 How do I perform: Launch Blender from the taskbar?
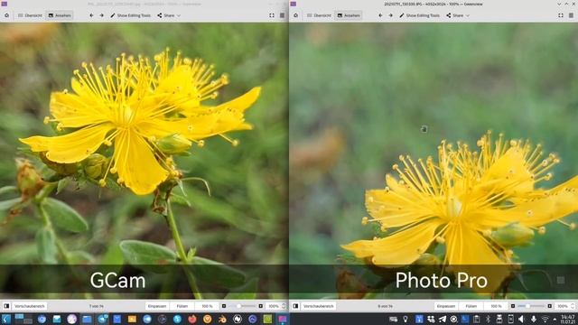tap(222, 319)
